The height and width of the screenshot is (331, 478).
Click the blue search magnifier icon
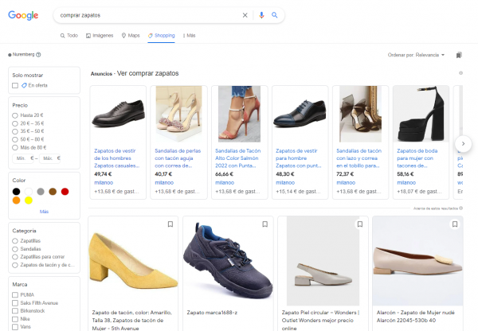274,15
